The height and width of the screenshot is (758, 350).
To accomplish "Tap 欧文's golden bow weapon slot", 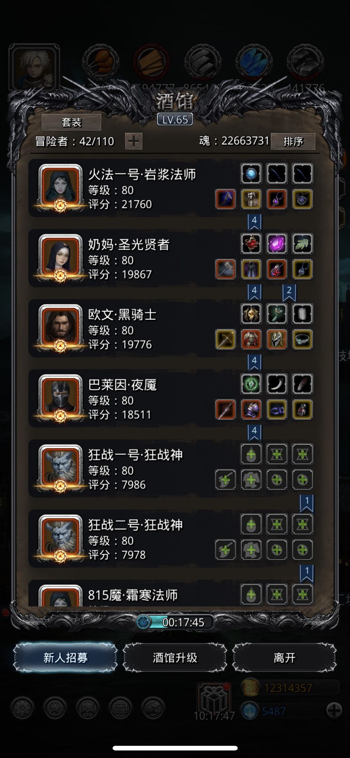I will tap(225, 339).
